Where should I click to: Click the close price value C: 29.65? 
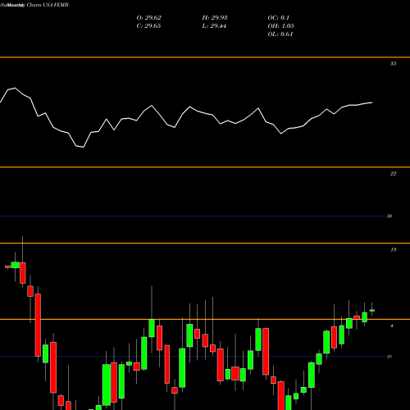click(148, 26)
